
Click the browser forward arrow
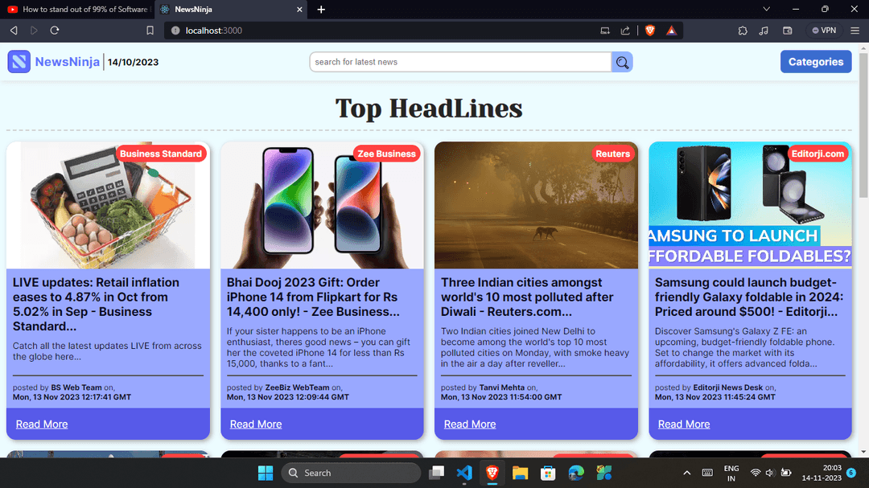click(34, 31)
